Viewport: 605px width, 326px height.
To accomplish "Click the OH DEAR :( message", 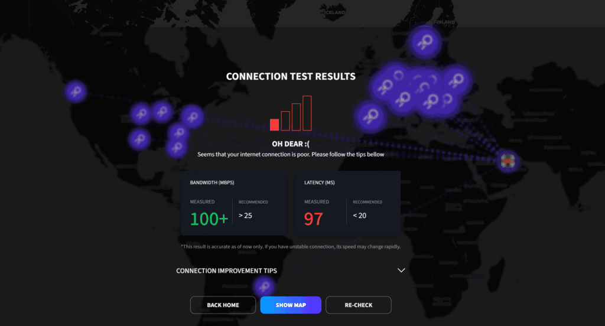I will coord(291,144).
